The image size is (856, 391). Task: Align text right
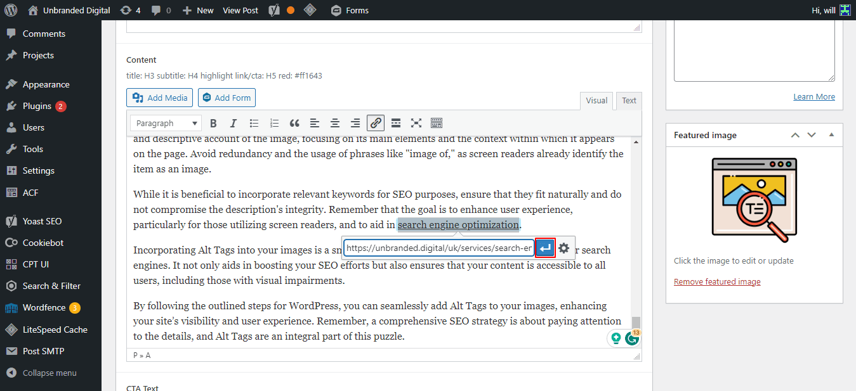tap(355, 123)
